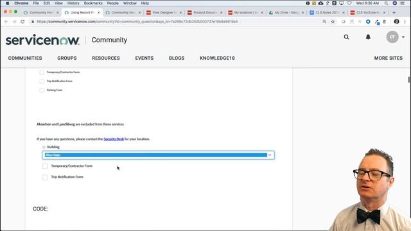Open a new tab with the plus button
This screenshot has width=411, height=231.
click(x=394, y=13)
